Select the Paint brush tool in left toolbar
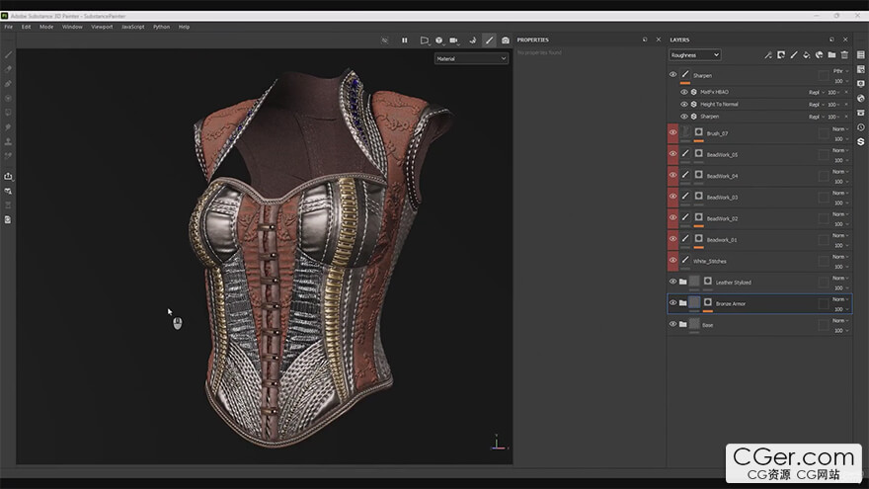Image resolution: width=869 pixels, height=489 pixels. point(9,55)
